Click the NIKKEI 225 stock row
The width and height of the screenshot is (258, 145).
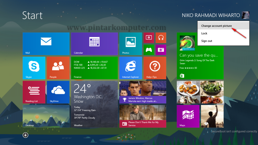point(90,68)
